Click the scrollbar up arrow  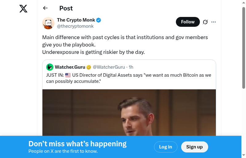point(244,3)
